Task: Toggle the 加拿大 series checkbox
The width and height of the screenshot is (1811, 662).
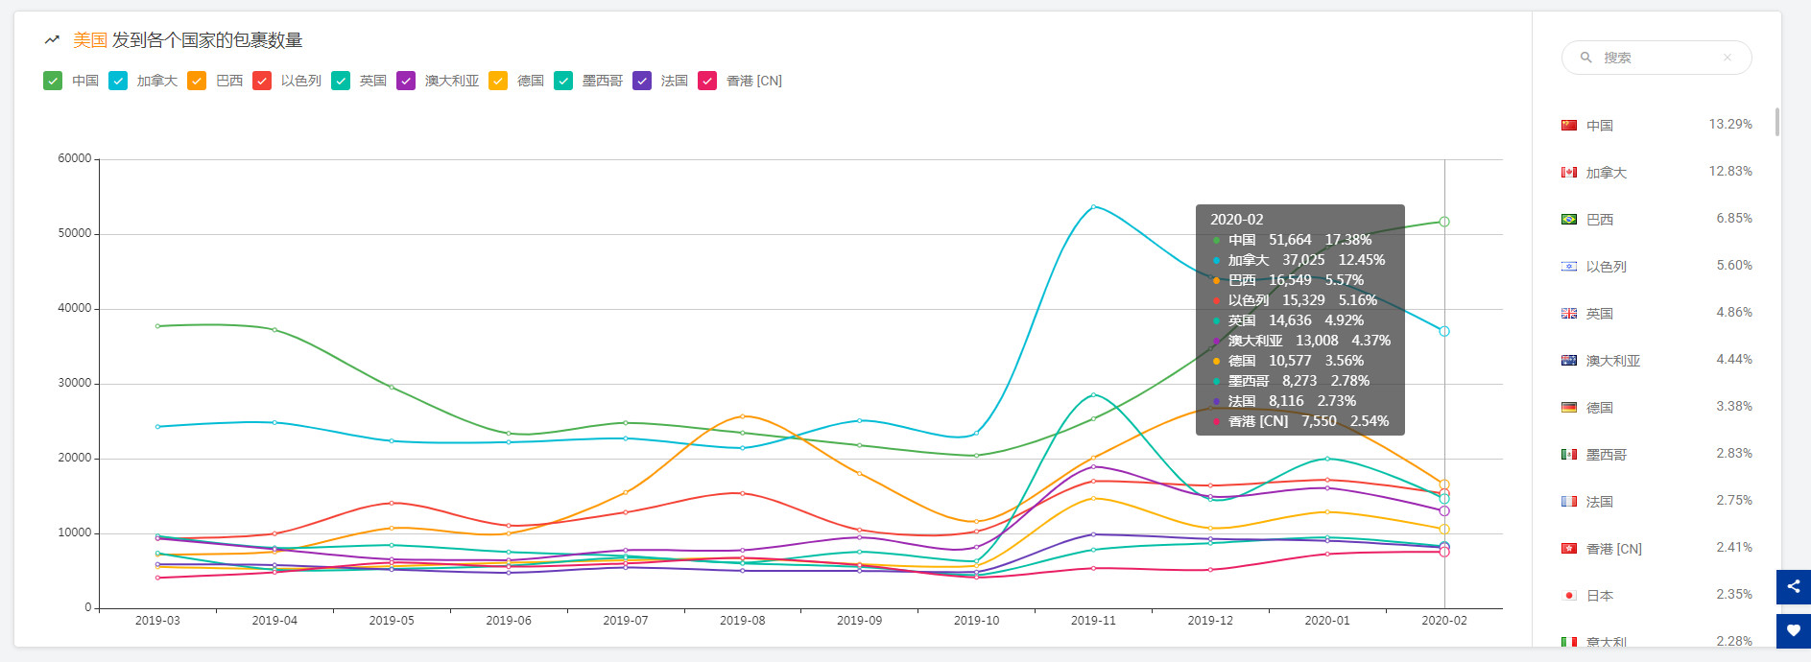Action: coord(118,81)
